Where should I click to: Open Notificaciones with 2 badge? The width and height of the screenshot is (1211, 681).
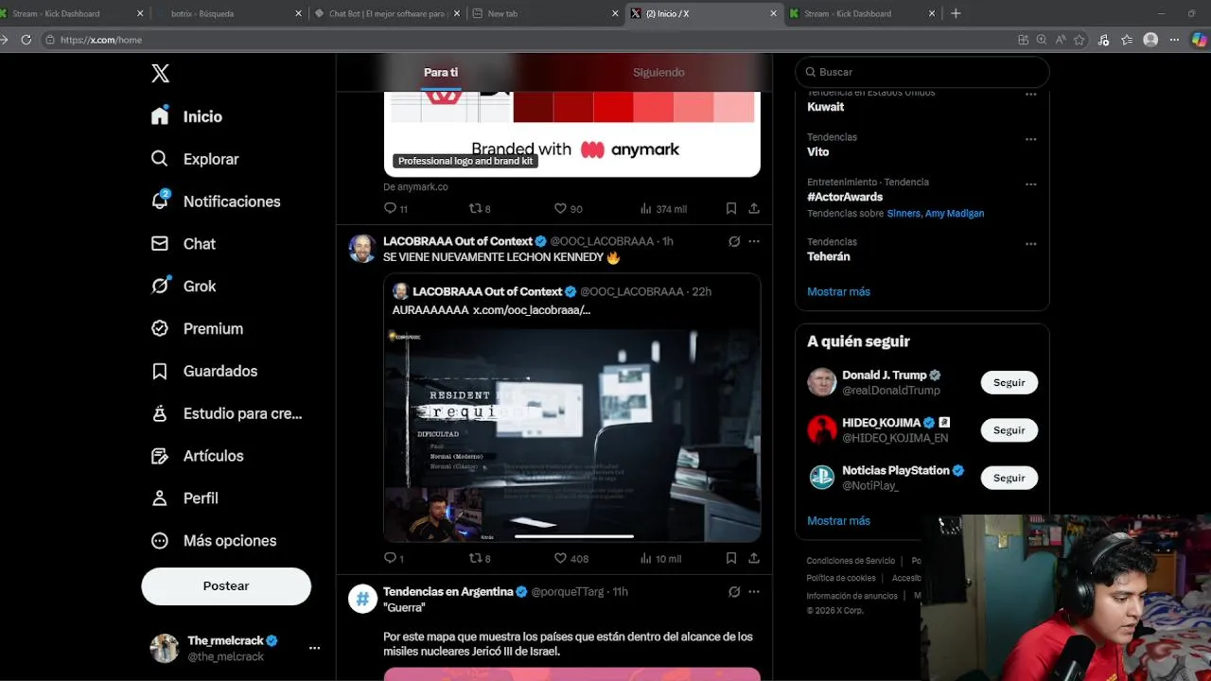pos(215,201)
